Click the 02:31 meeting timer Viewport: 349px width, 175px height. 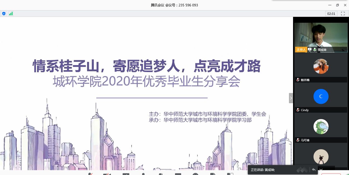tap(331, 14)
